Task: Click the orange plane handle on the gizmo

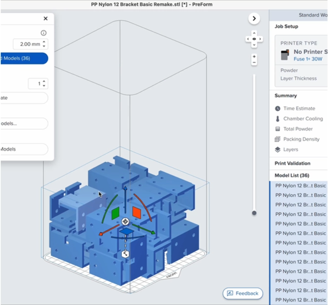Action: (136, 212)
